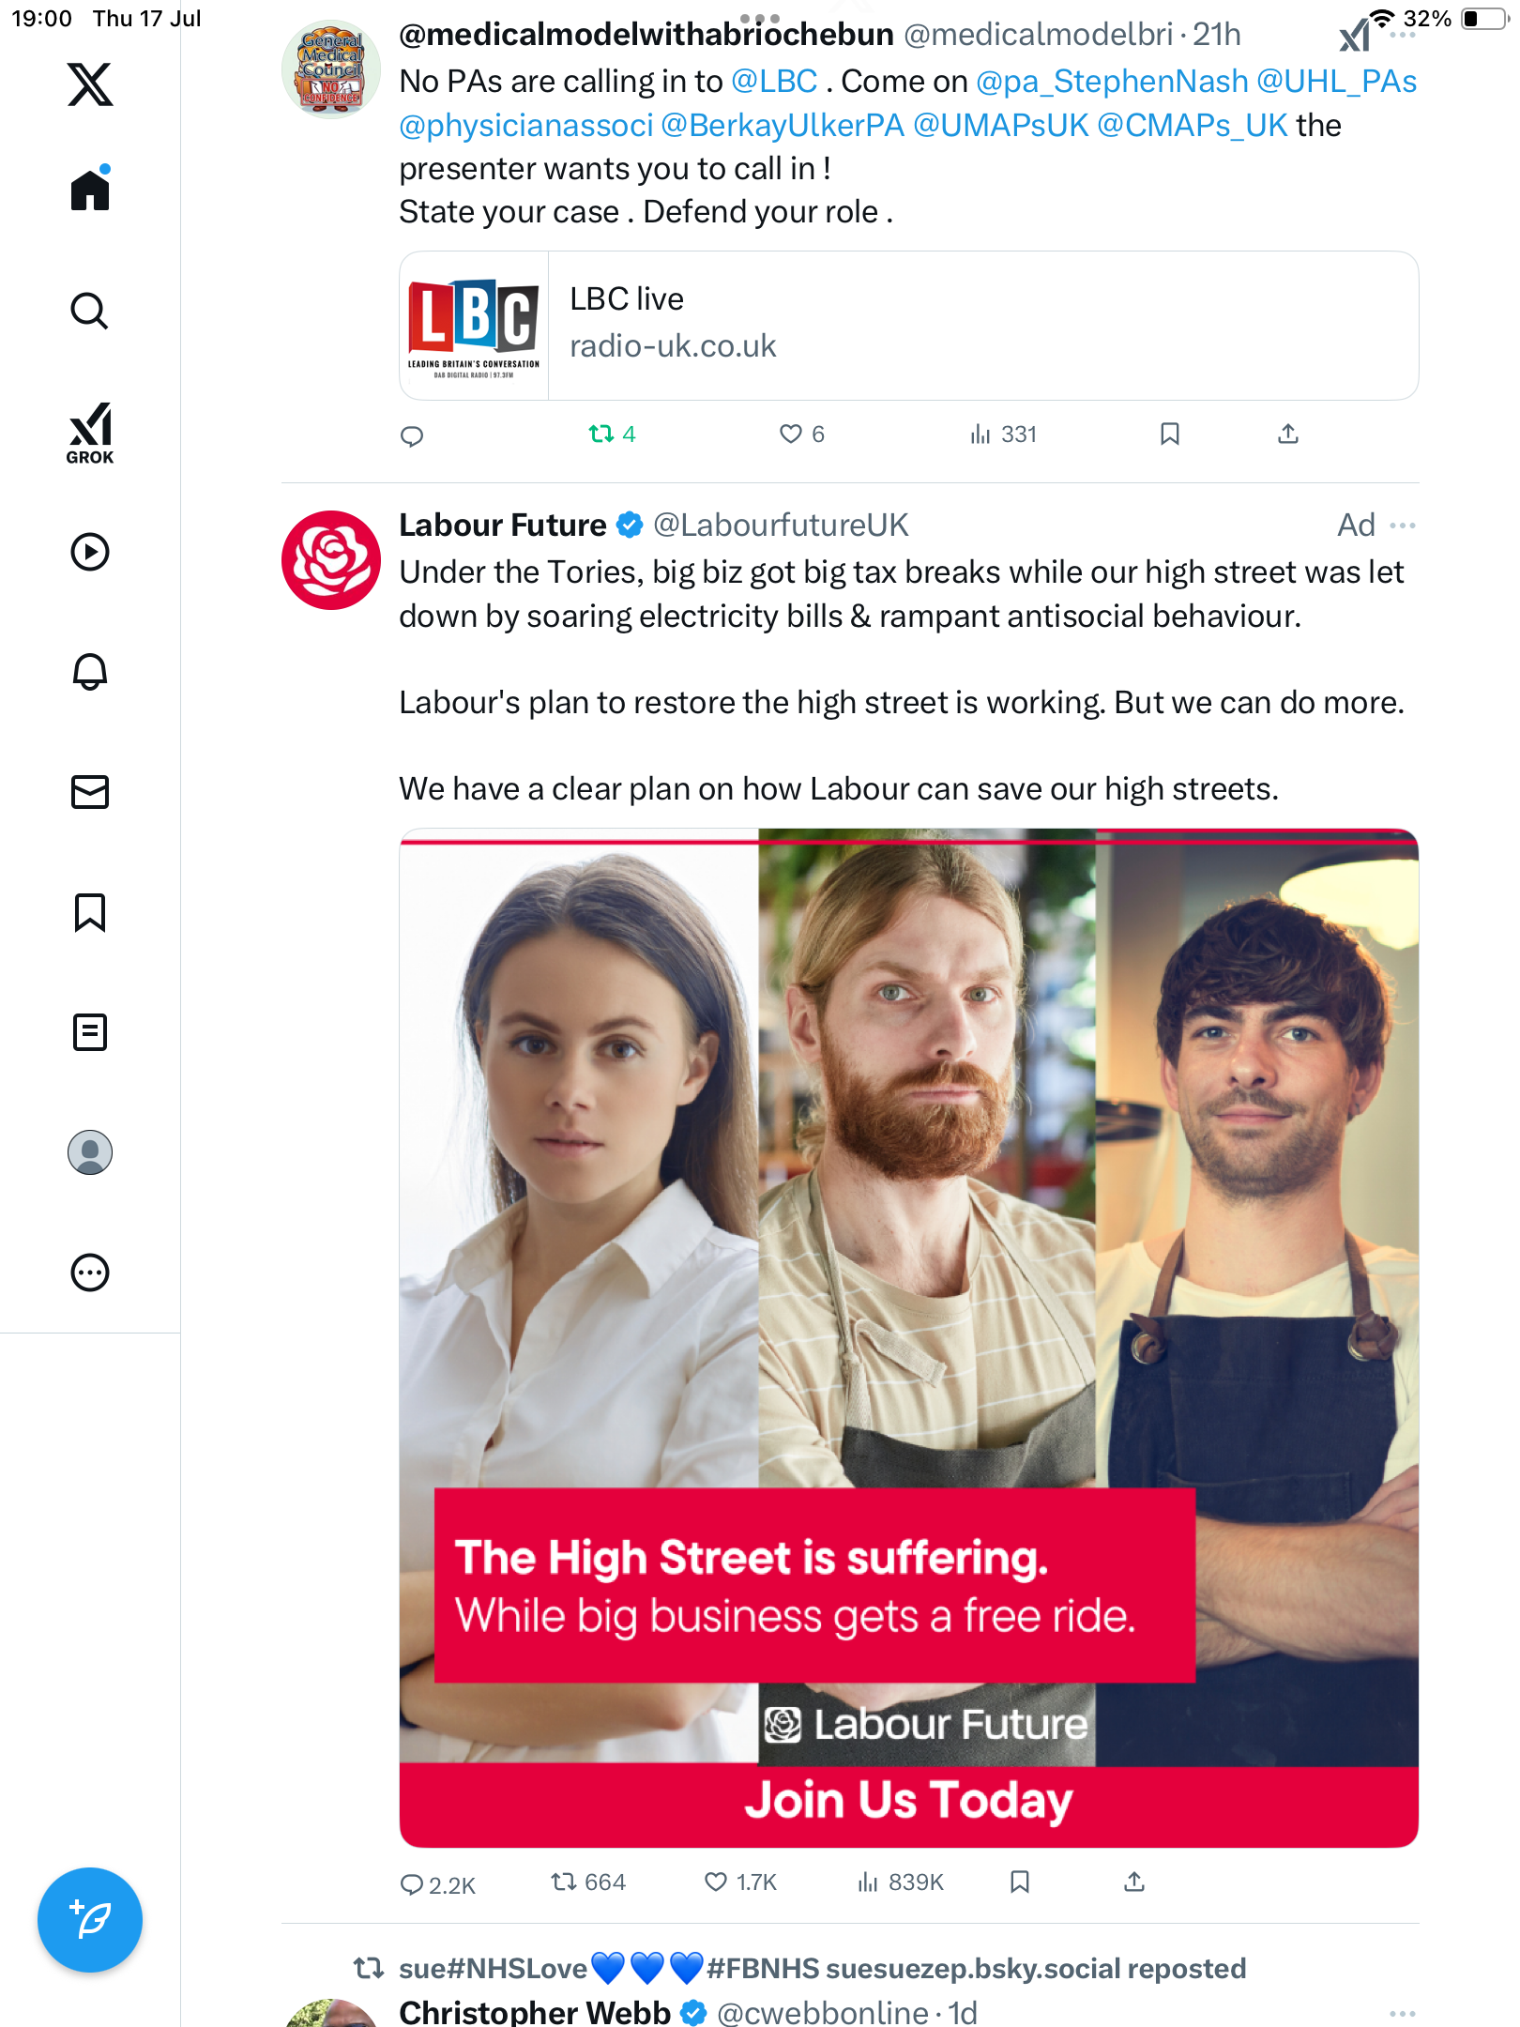This screenshot has width=1520, height=2027.
Task: Open @medicalmodelwithabriochebun display name
Action: 646,35
